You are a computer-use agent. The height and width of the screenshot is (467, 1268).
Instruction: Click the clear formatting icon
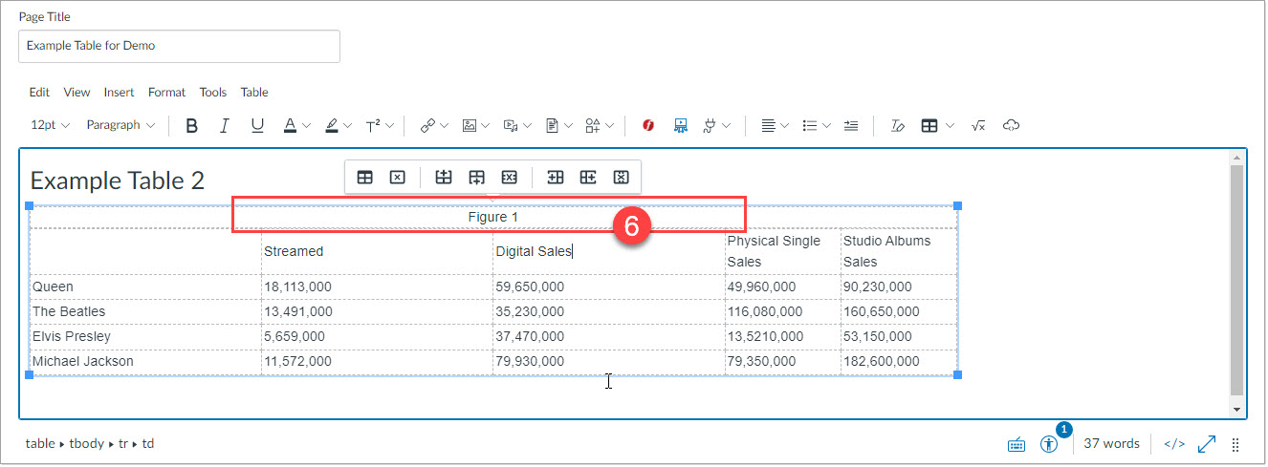coord(897,125)
